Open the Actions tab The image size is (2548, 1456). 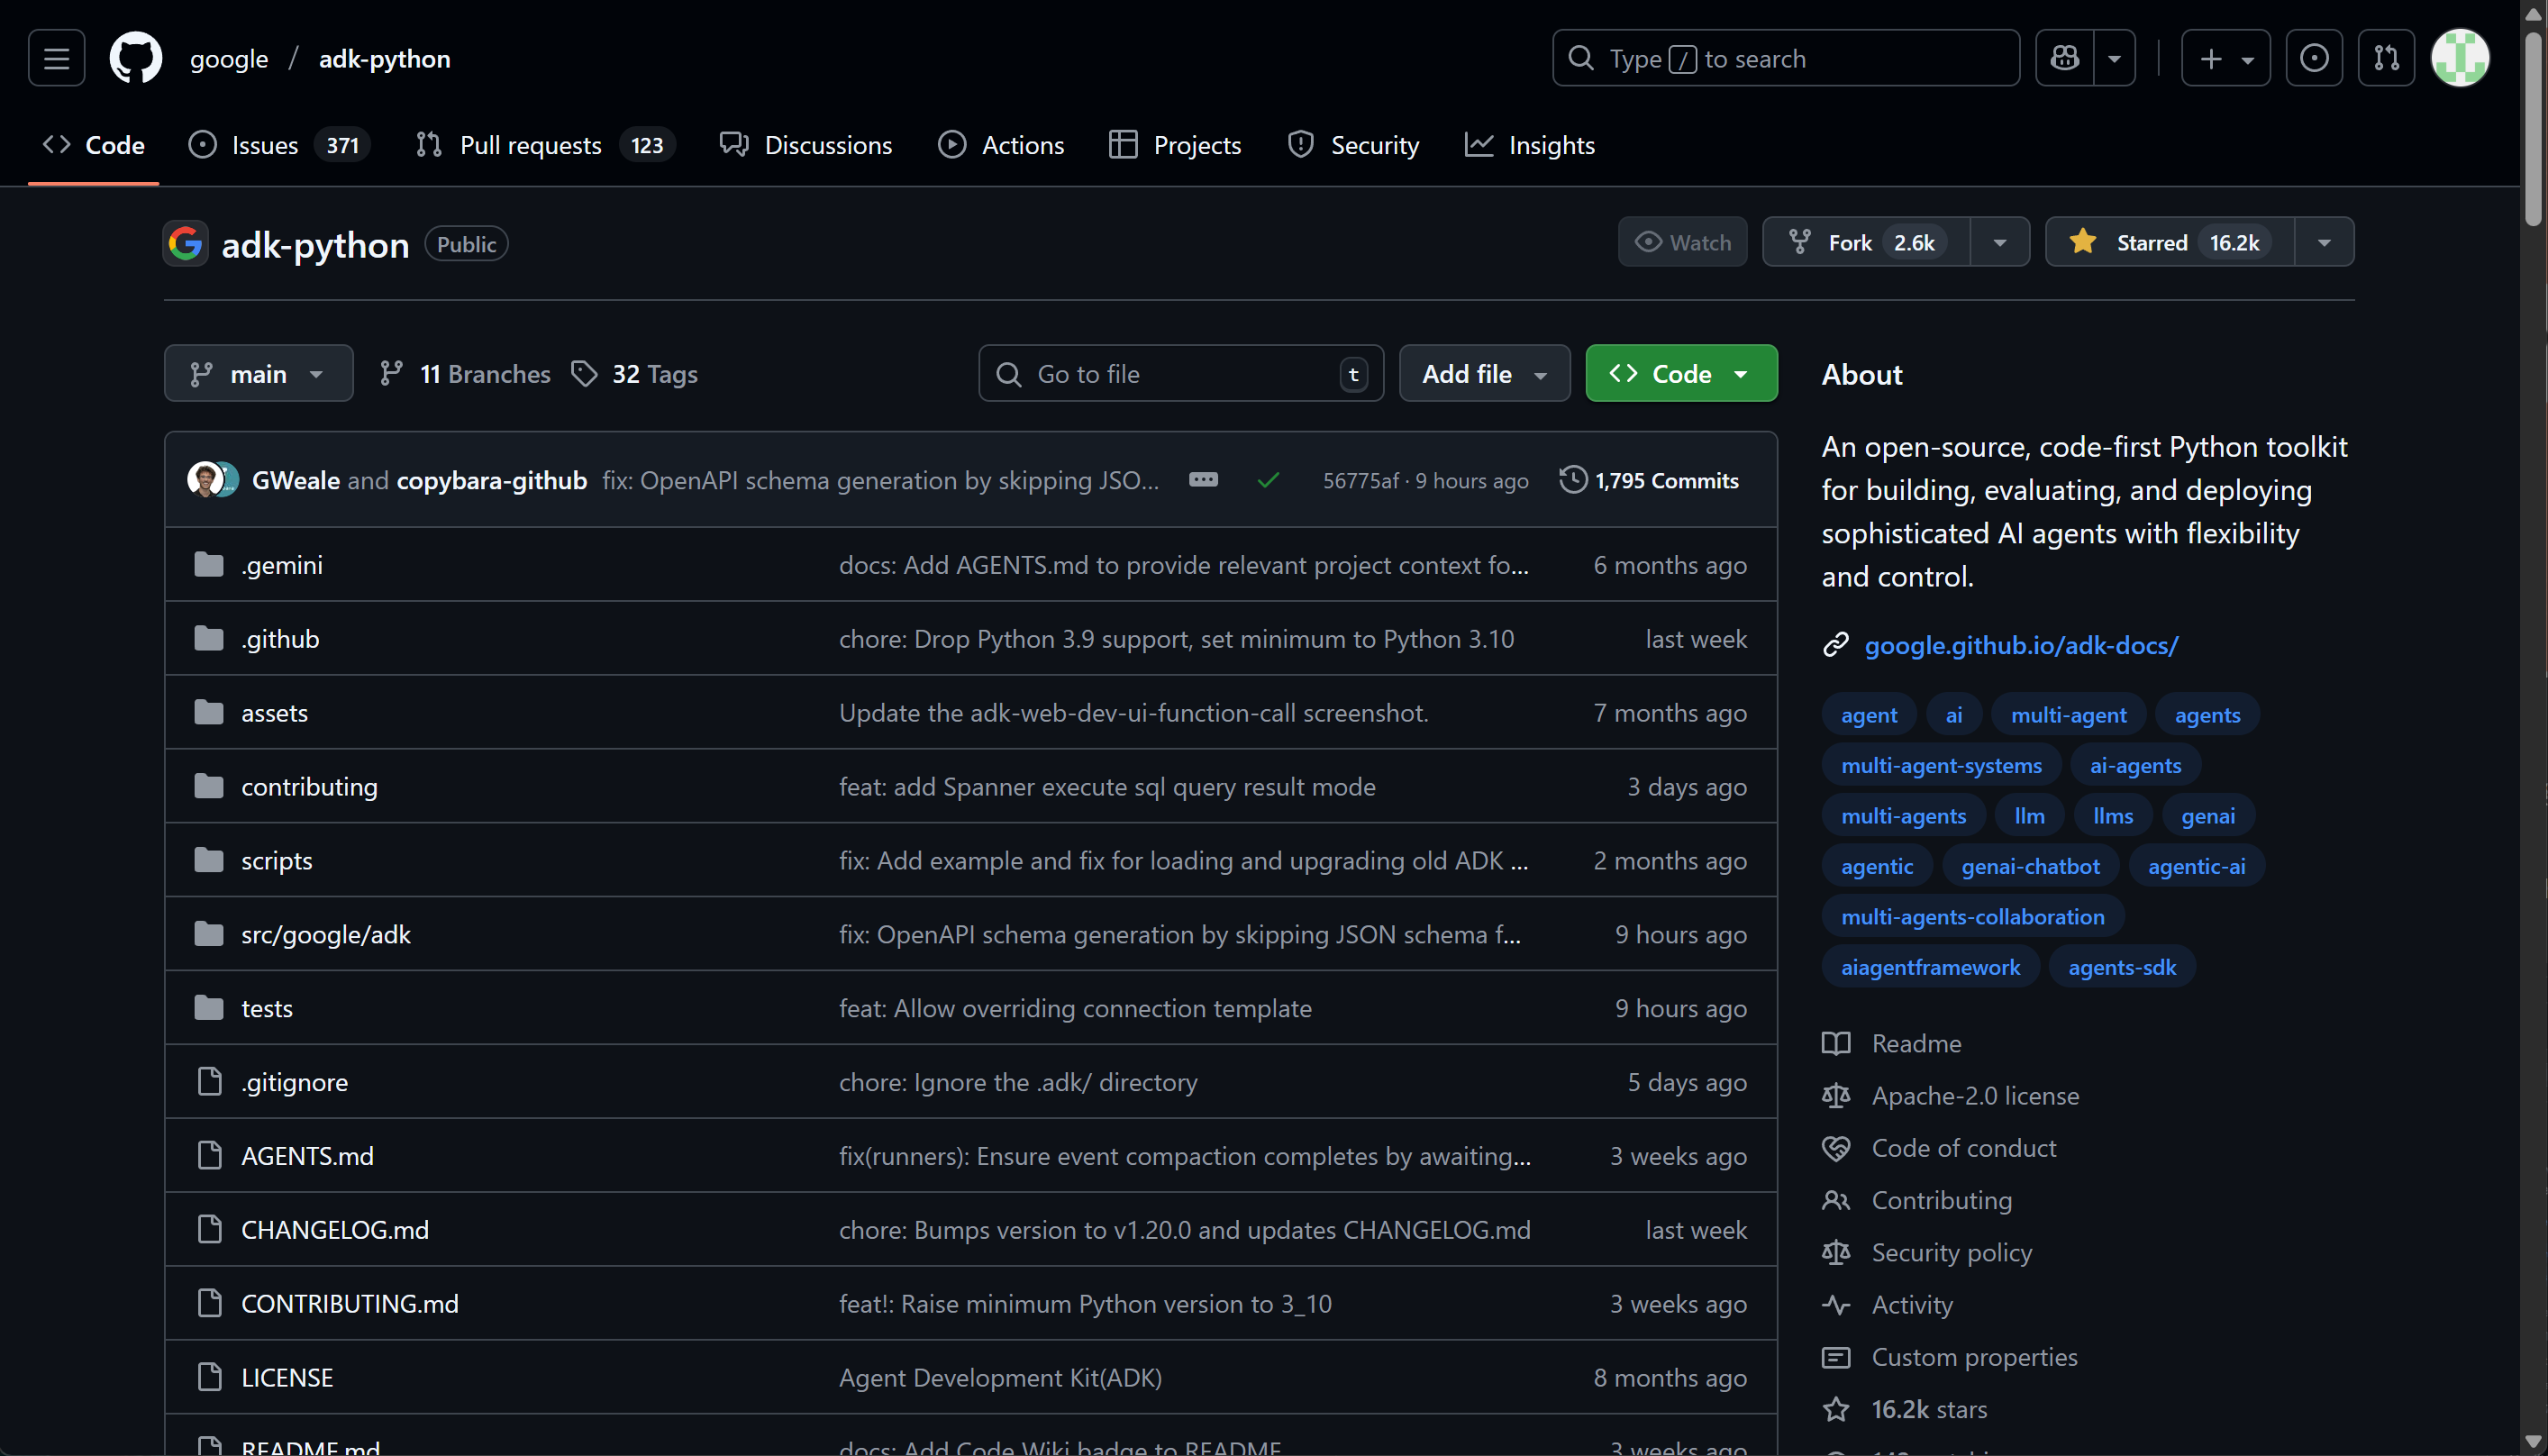click(x=1001, y=145)
